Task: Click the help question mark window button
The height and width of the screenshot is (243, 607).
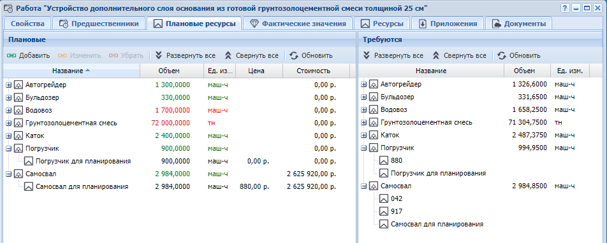Action: [x=566, y=8]
